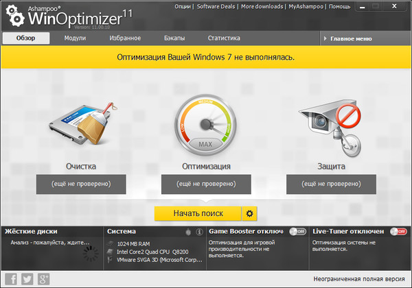
Task: Click the Live-Tuner отключен title
Action: point(348,231)
